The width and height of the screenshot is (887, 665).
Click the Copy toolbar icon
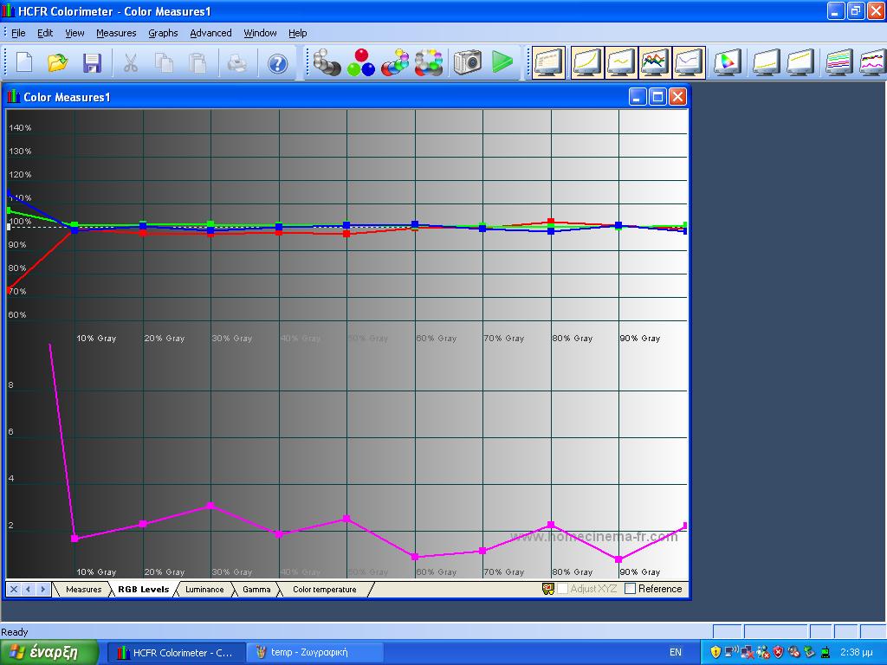[x=164, y=62]
